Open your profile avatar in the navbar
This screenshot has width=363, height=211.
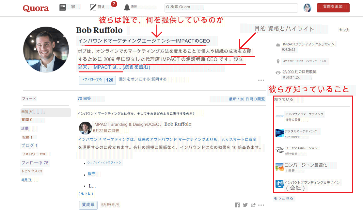point(307,8)
